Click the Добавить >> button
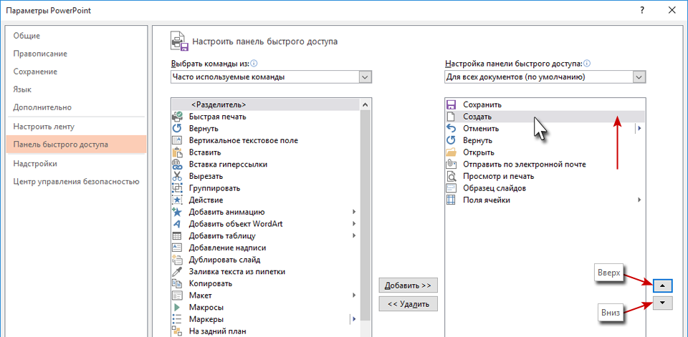Screen dimensions: 688x337 point(408,285)
